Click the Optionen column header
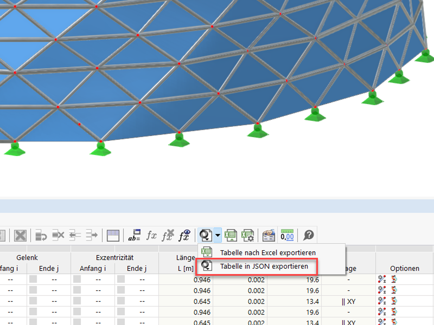This screenshot has width=434, height=325. coord(404,268)
